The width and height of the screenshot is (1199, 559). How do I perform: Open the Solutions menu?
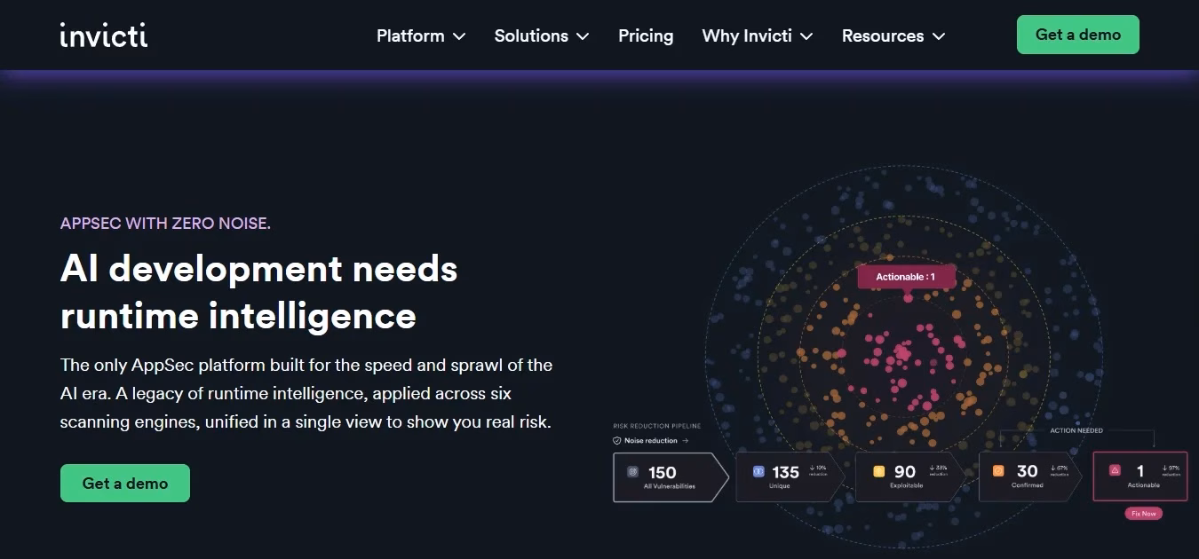[x=542, y=35]
